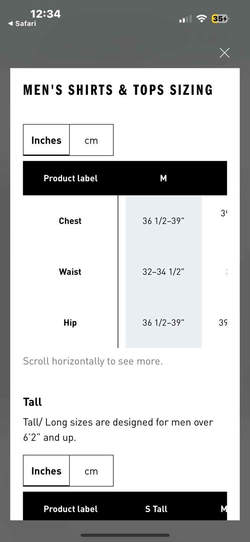Screen dimensions: 250x542
Task: Tap the Waist 32–34 1/2" cell
Action: point(164,272)
